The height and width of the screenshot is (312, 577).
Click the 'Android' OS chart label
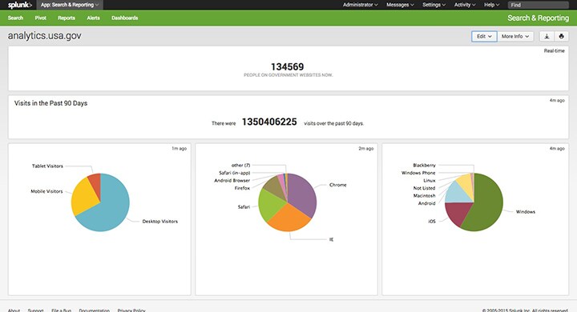tap(427, 203)
